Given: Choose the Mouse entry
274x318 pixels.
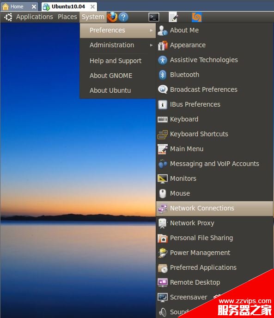Looking at the screenshot, I should click(x=215, y=193).
